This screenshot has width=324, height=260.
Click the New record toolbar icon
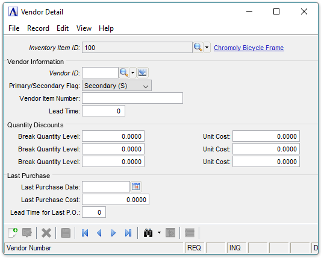13,233
